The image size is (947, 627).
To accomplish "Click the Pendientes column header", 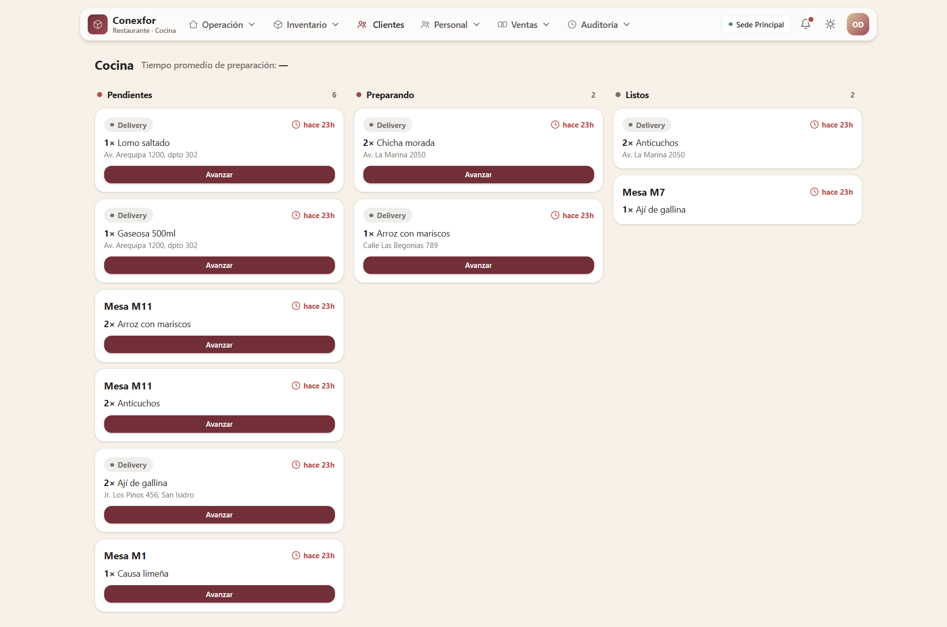I will click(130, 95).
